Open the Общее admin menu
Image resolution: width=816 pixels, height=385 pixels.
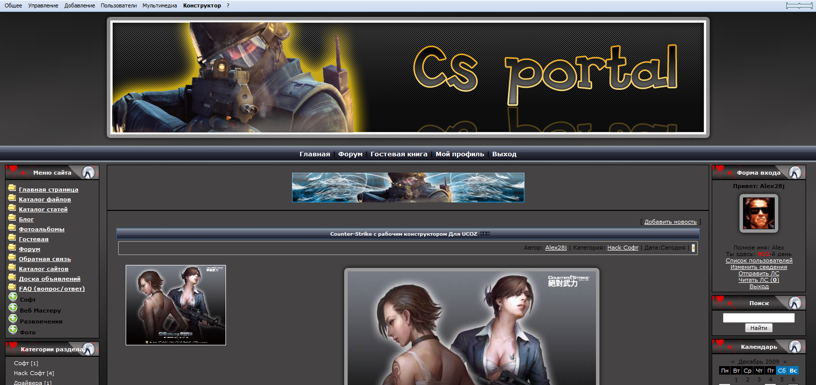(x=13, y=5)
